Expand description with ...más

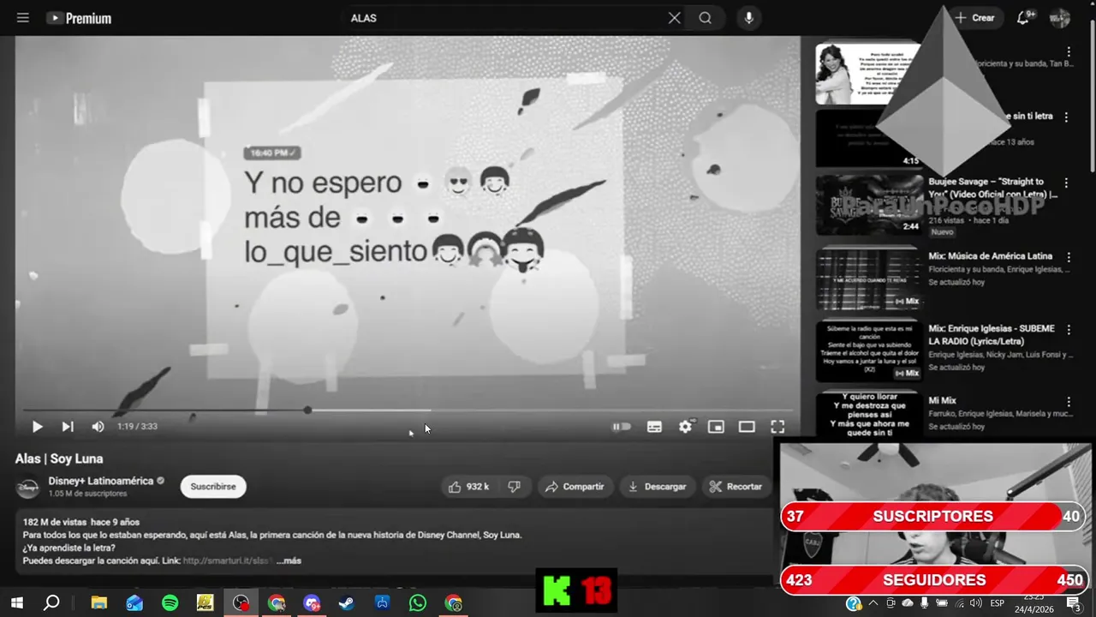pyautogui.click(x=289, y=560)
